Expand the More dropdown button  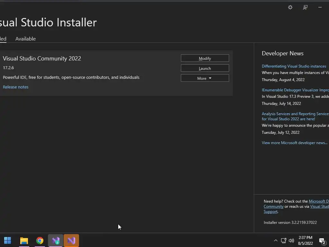(x=205, y=78)
